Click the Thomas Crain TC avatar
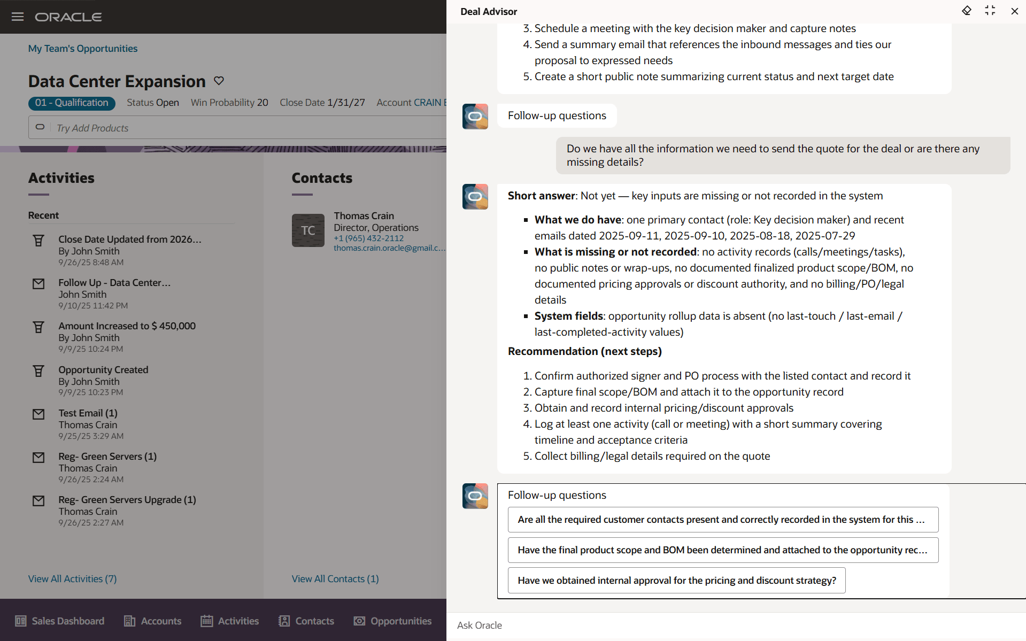 pos(308,230)
